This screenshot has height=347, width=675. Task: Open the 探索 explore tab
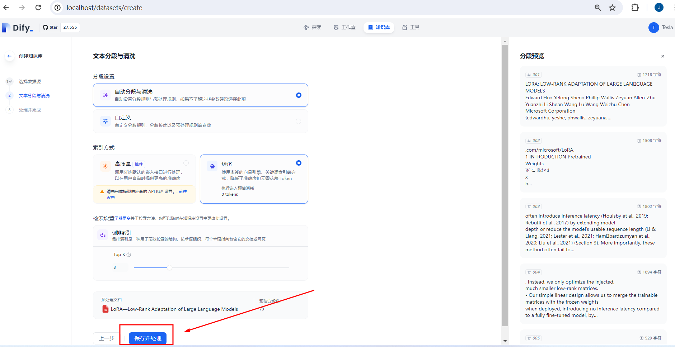click(312, 27)
